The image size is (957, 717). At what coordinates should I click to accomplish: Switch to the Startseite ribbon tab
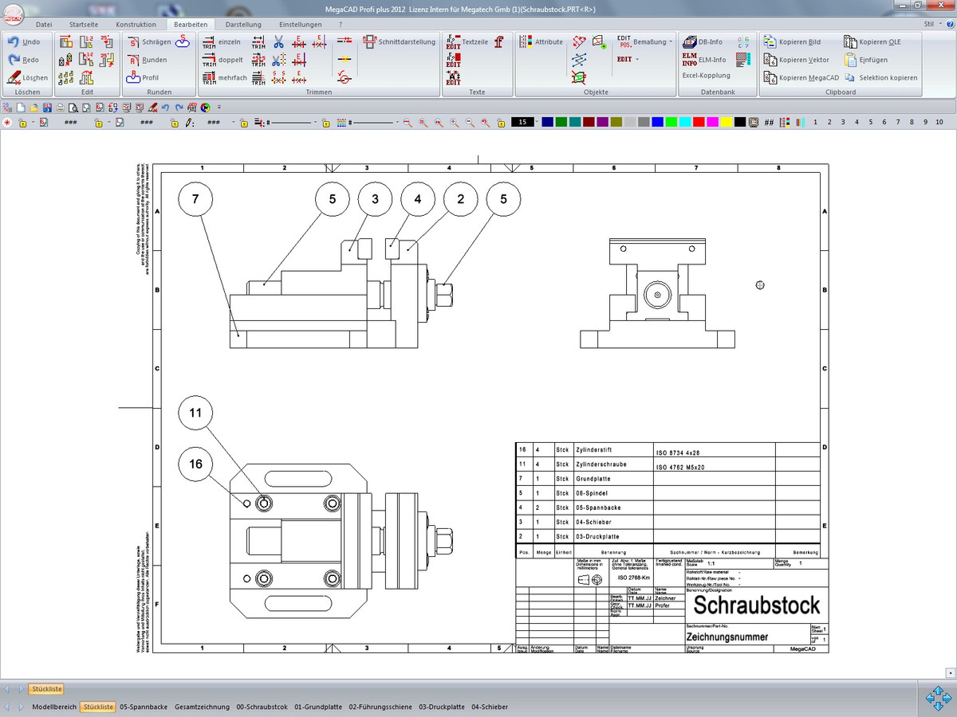click(84, 25)
